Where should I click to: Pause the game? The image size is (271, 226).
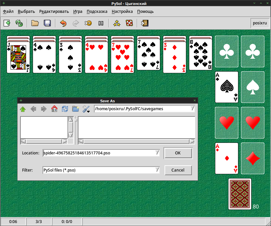click(101, 23)
